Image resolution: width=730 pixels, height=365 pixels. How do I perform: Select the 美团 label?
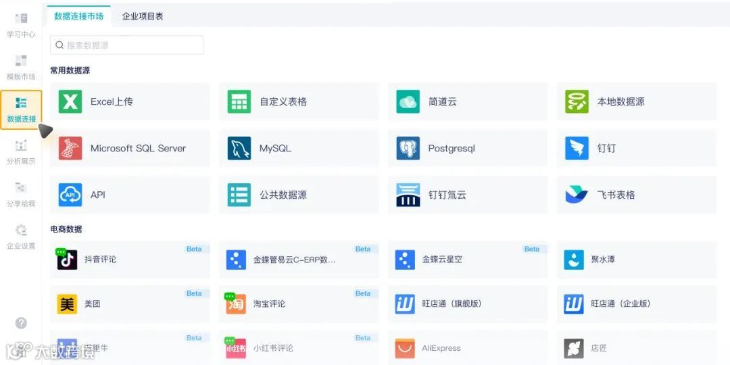coord(92,304)
